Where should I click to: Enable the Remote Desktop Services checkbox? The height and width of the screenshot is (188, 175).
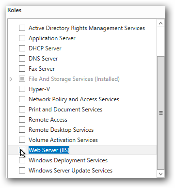(22, 130)
